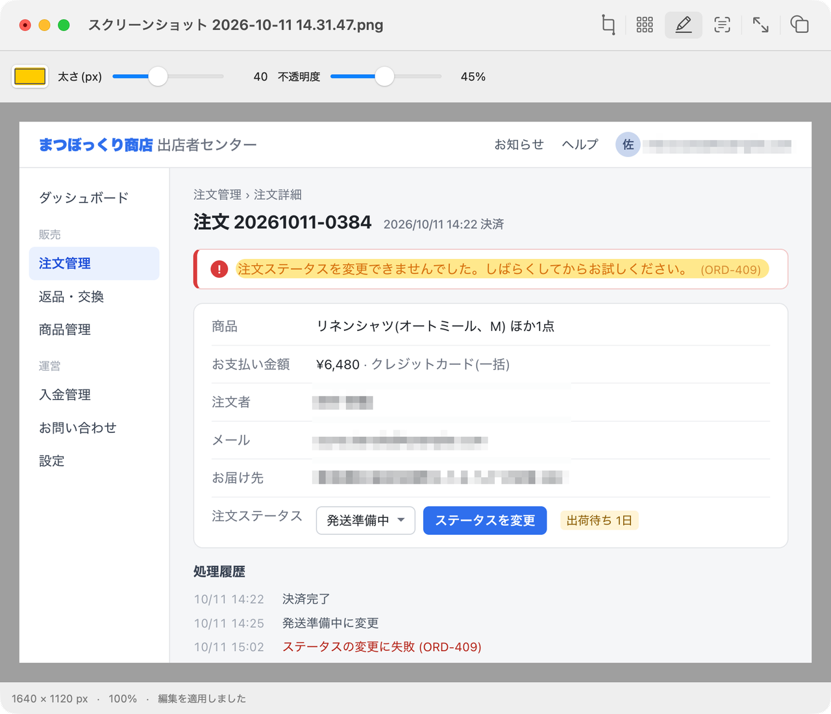This screenshot has width=831, height=714.
Task: Toggle the highlighter pen markup tool
Action: pyautogui.click(x=684, y=25)
